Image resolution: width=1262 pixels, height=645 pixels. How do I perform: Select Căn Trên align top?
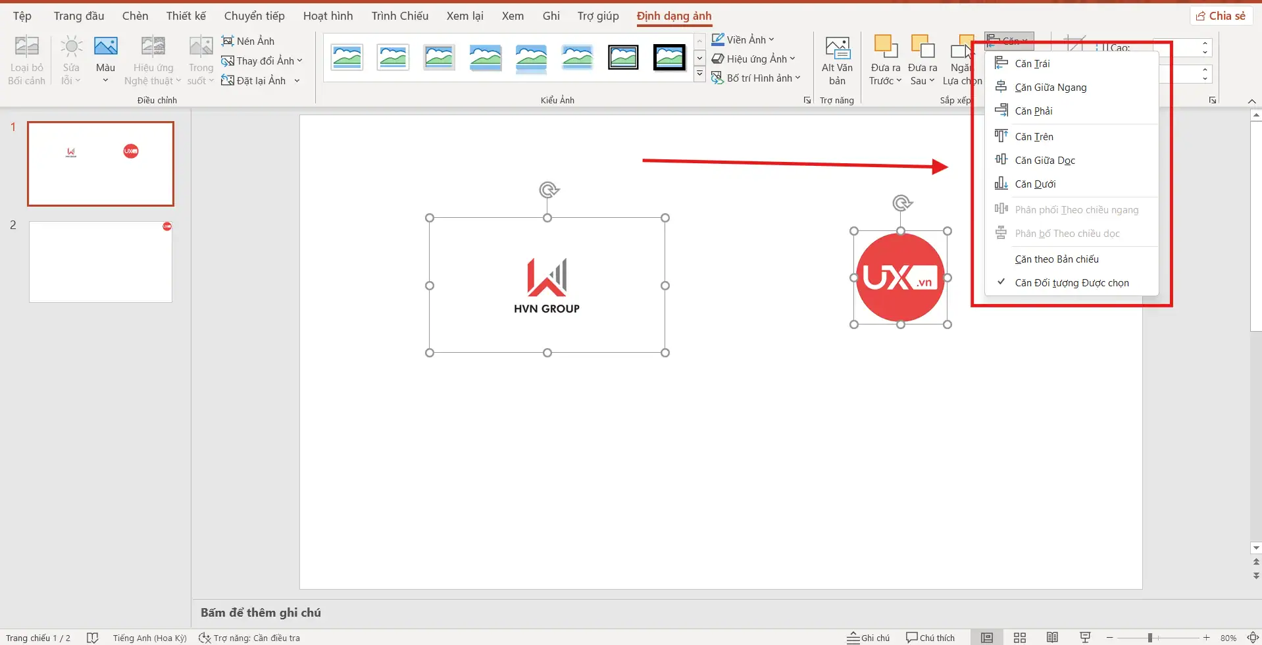pyautogui.click(x=1071, y=136)
